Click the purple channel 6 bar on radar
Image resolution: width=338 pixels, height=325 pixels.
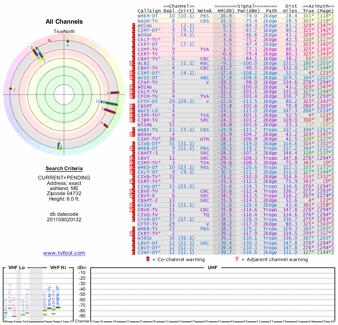coord(115,92)
